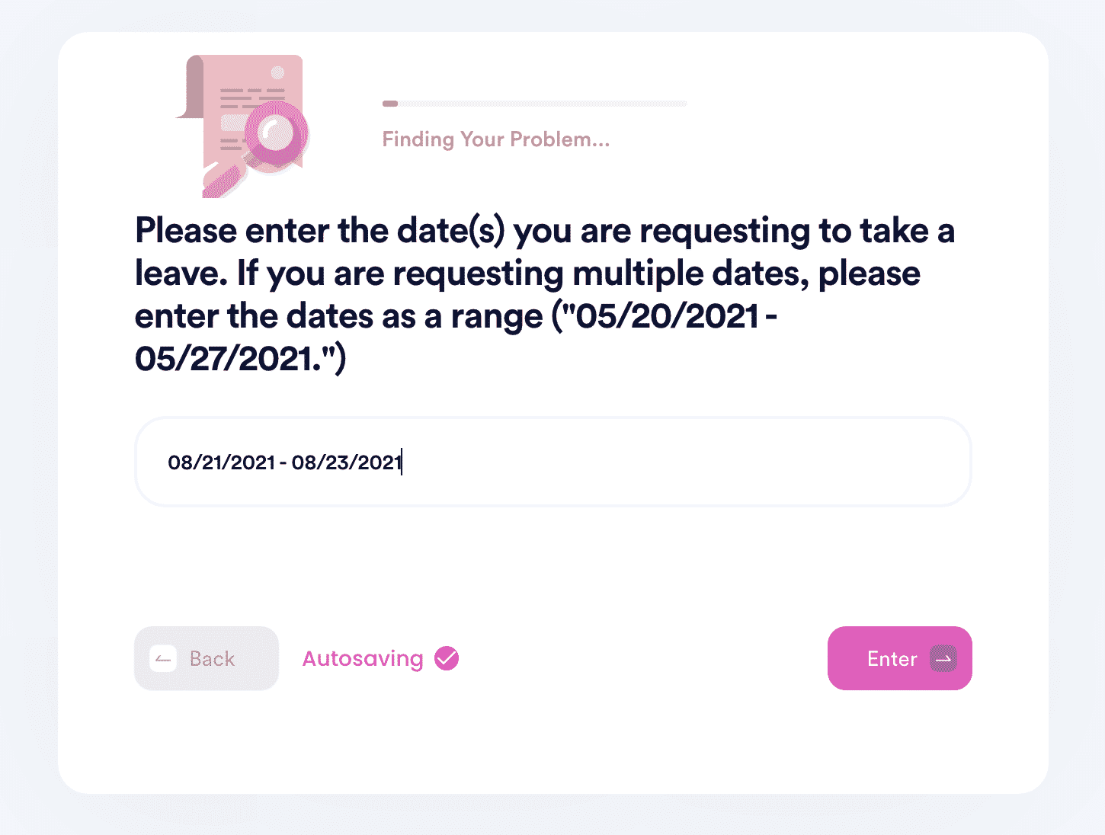The image size is (1105, 835).
Task: Click the Autosaving checkmark circle icon
Action: pos(447,658)
